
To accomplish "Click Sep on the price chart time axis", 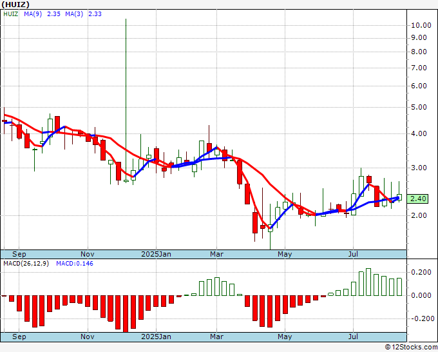I will pos(19,254).
